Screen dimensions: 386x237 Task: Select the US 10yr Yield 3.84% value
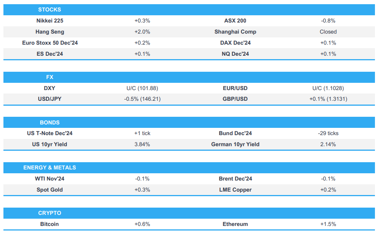click(x=142, y=144)
